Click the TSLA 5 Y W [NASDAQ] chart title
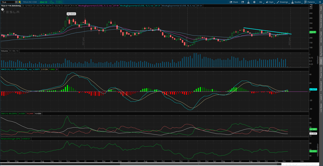This screenshot has width=323, height=166. pyautogui.click(x=11, y=5)
